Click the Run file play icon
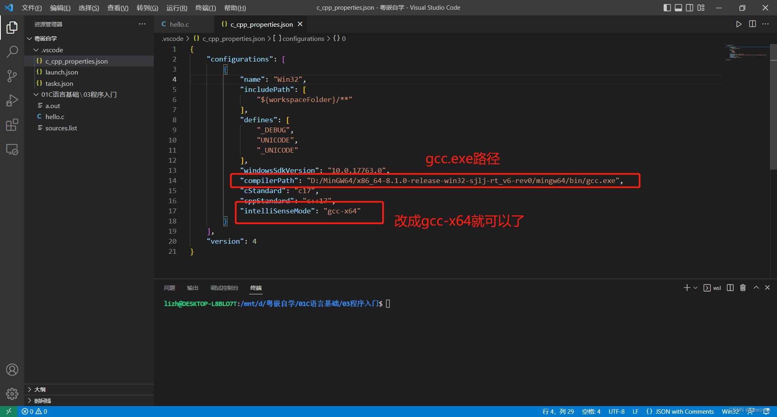777x417 pixels. [739, 24]
